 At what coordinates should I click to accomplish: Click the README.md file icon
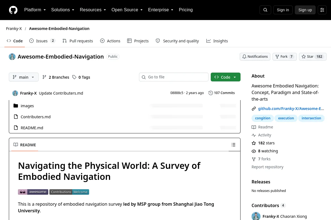coord(16,128)
